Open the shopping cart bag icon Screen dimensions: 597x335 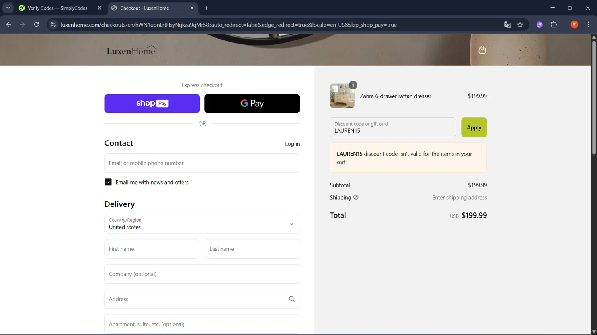click(482, 50)
